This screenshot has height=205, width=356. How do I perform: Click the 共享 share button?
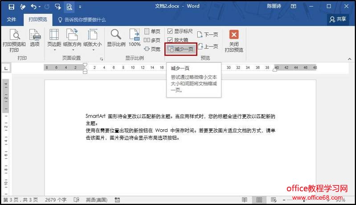[338, 19]
